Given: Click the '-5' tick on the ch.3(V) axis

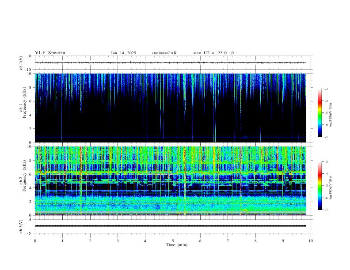Looking at the screenshot, I should point(30,233).
